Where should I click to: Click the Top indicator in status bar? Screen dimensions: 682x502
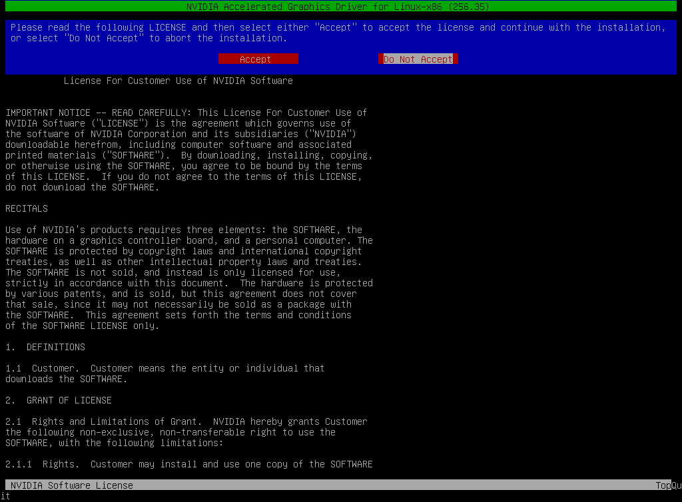tap(663, 485)
